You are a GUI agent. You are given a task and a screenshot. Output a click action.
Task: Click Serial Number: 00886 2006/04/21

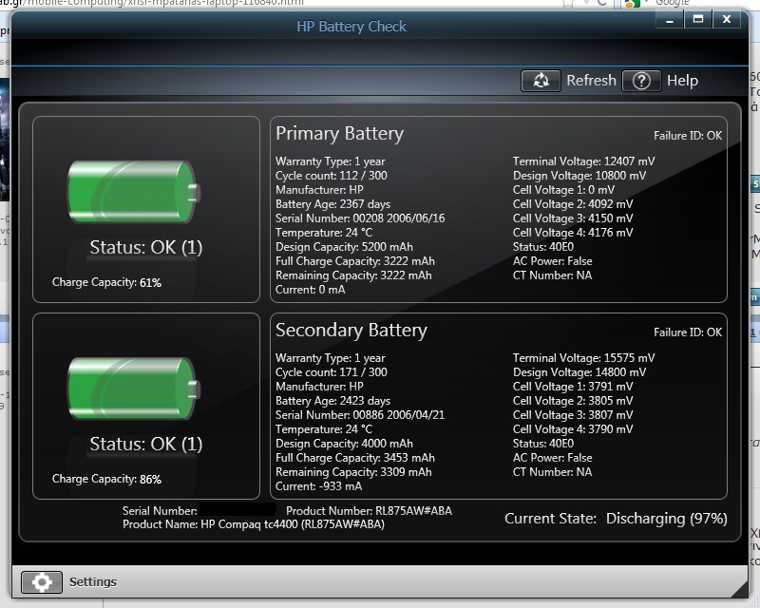tap(360, 415)
